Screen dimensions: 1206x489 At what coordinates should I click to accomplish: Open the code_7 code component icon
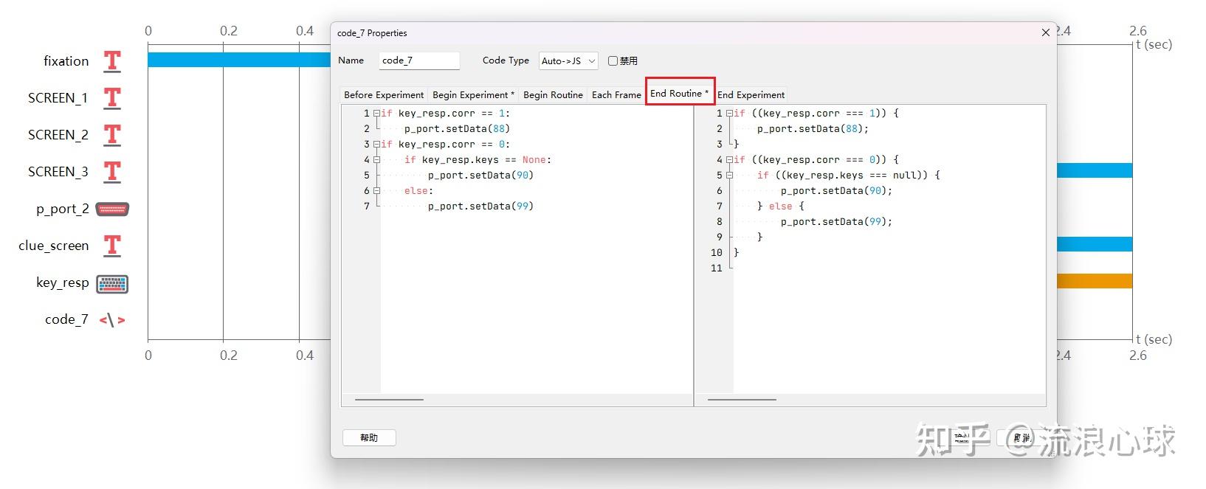tap(112, 320)
